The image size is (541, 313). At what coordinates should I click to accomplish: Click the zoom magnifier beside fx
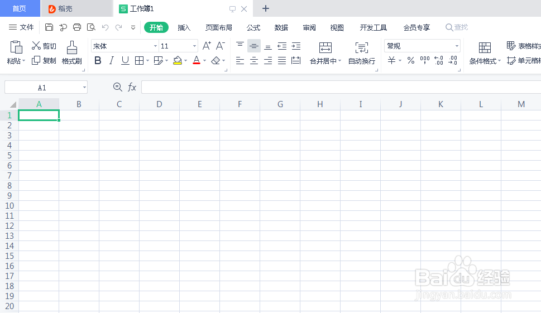click(x=118, y=87)
